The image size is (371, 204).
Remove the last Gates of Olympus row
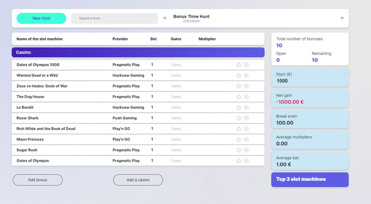pyautogui.click(x=246, y=161)
